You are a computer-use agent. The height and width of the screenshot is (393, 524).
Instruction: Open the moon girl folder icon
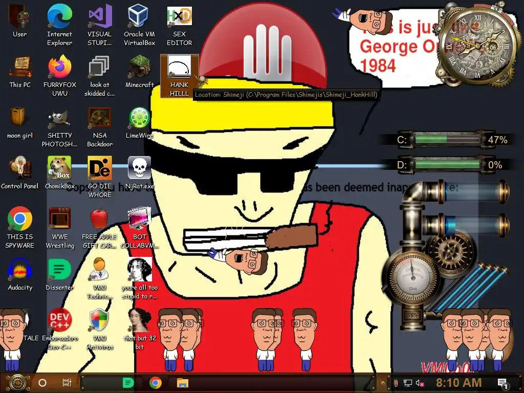click(x=20, y=123)
